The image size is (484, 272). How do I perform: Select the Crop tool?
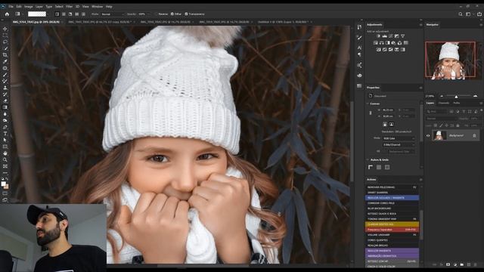click(5, 55)
